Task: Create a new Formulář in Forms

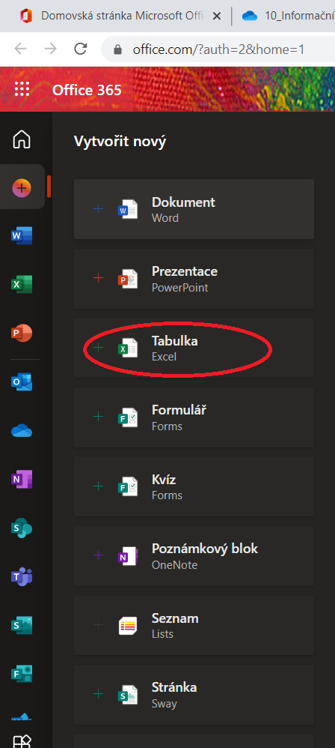Action: [x=194, y=417]
